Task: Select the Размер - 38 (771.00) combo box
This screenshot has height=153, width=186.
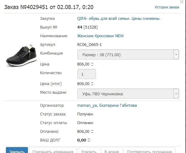Action: (128, 55)
